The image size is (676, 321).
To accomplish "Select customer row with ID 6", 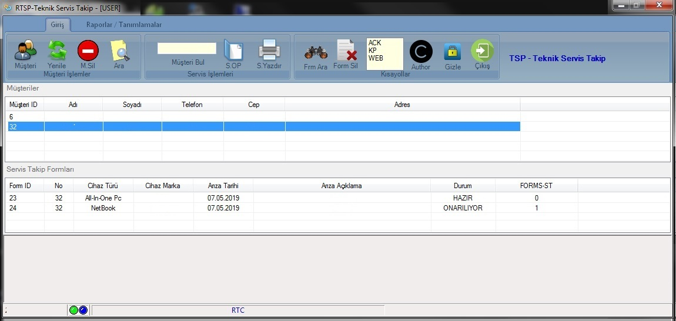I will coord(264,116).
